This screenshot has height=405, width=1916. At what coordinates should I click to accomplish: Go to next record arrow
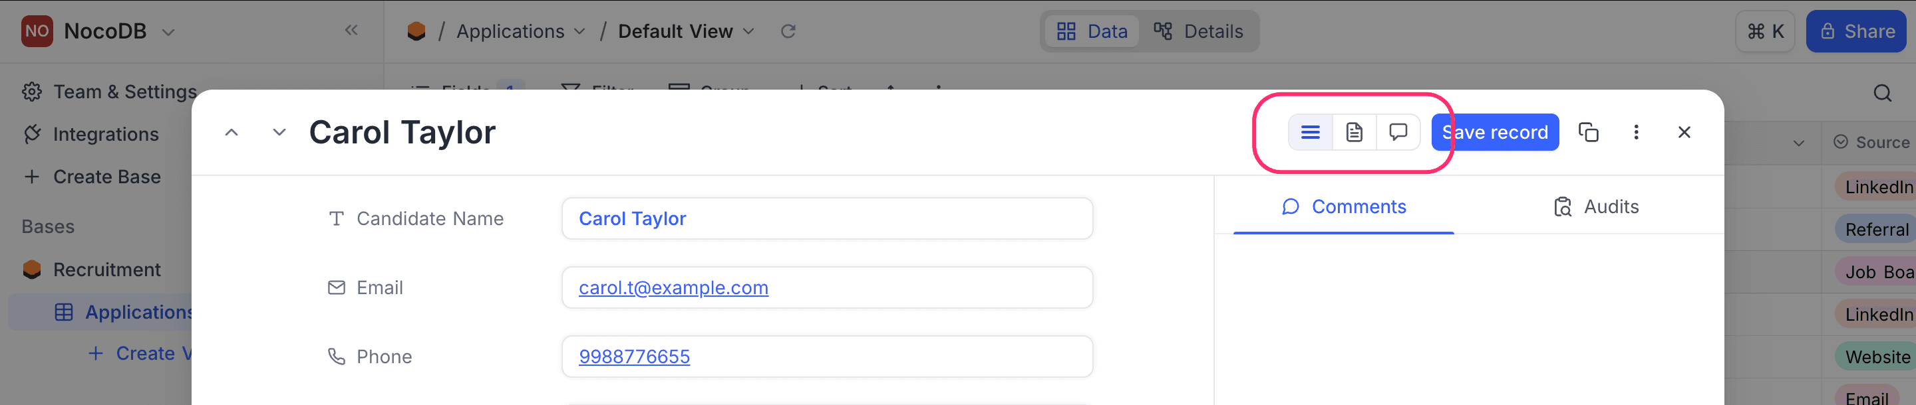click(279, 133)
